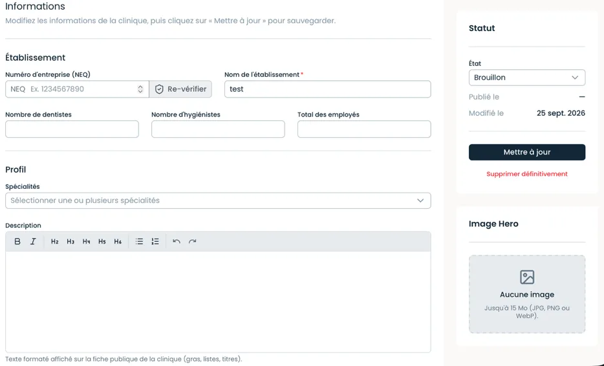Apply H5 heading style
The height and width of the screenshot is (366, 604).
tap(102, 242)
